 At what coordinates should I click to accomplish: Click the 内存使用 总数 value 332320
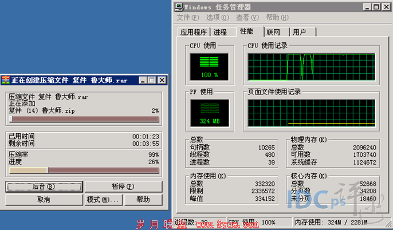[265, 184]
